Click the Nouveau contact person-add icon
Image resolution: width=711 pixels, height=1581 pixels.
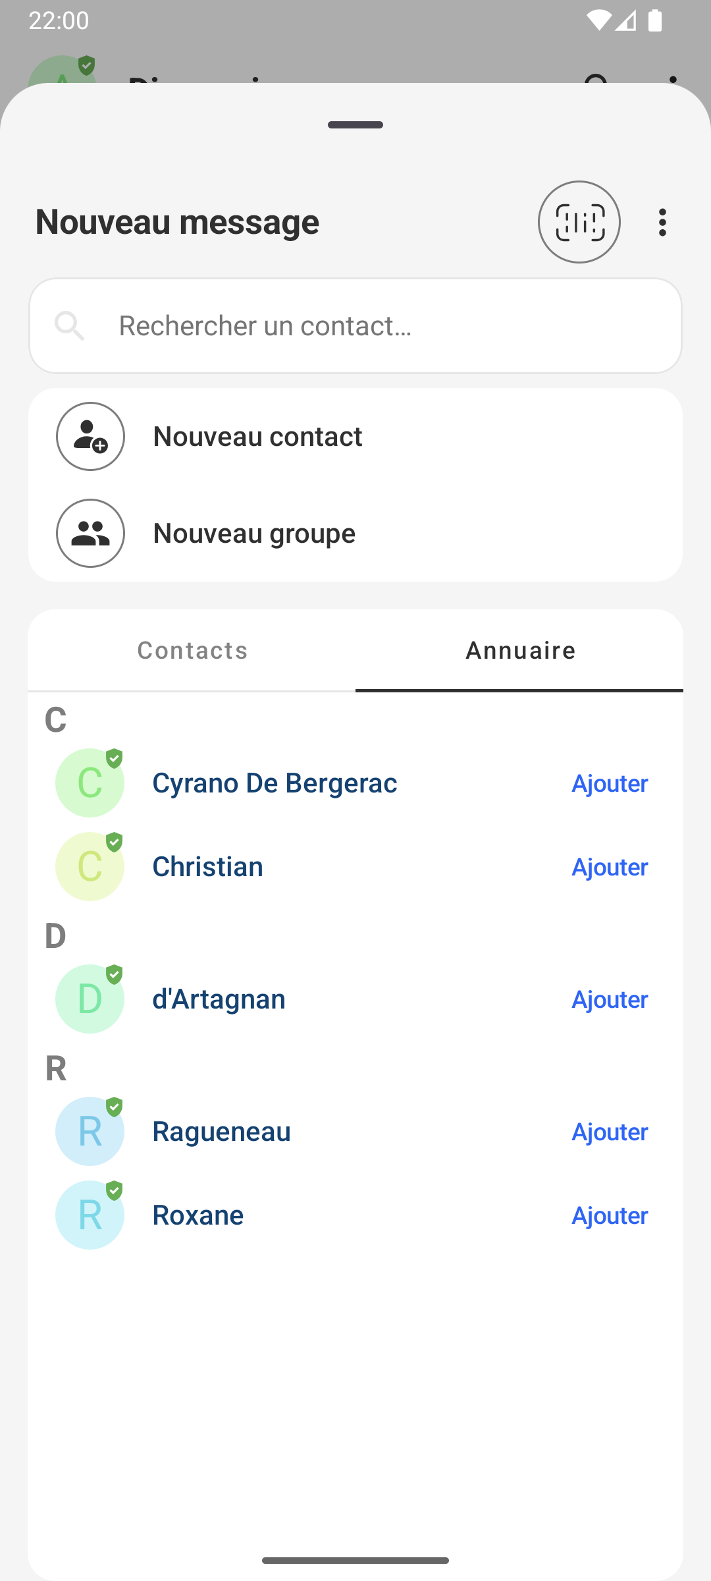90,436
